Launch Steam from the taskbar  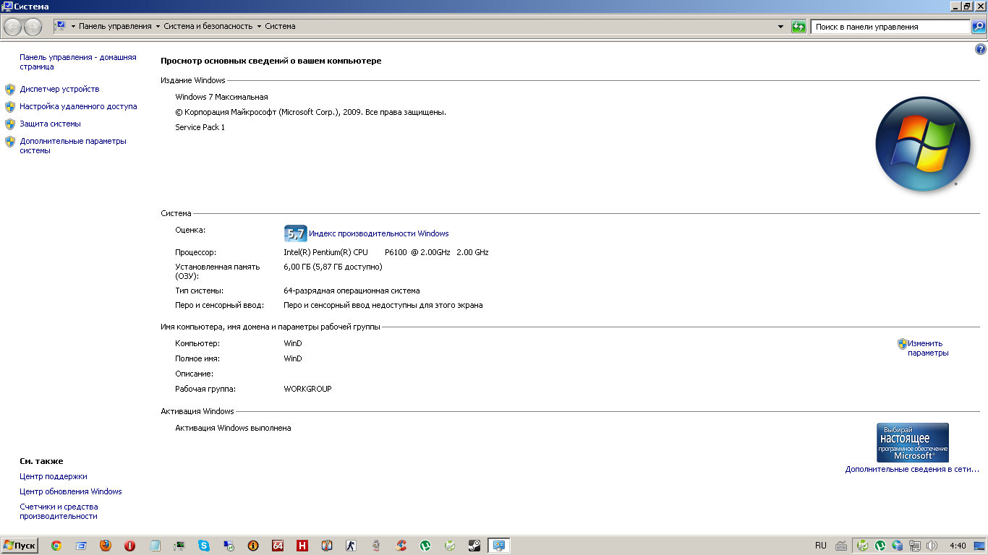click(x=474, y=546)
